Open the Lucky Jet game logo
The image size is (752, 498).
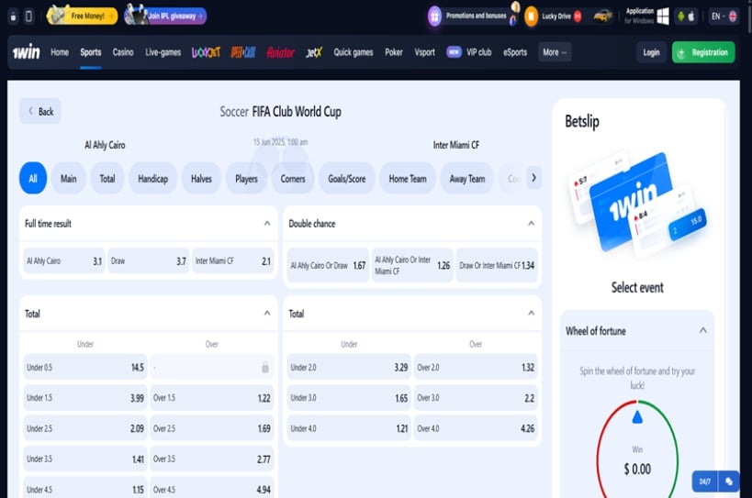(x=206, y=52)
